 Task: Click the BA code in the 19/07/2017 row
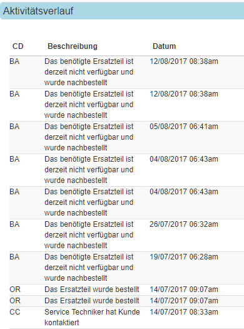coord(14,257)
